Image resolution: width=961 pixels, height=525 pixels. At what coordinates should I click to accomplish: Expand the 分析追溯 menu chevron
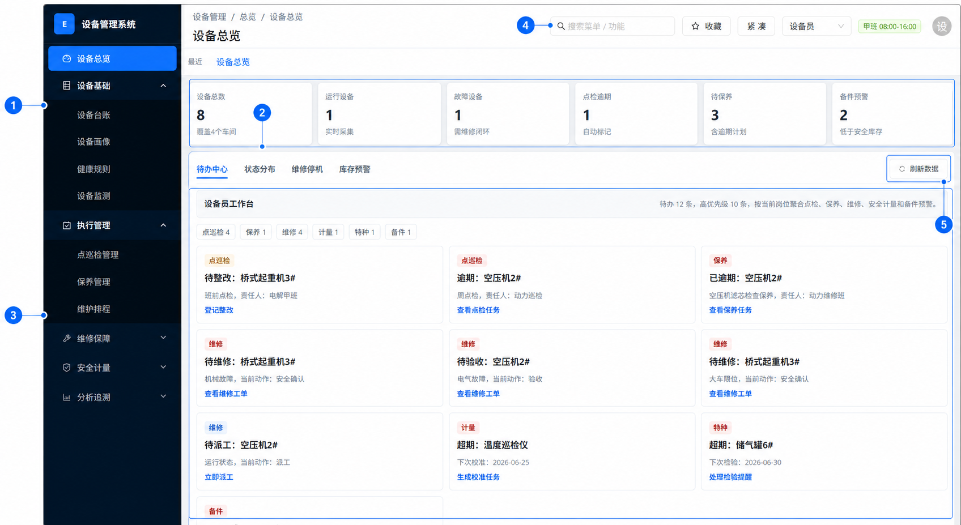tap(163, 397)
